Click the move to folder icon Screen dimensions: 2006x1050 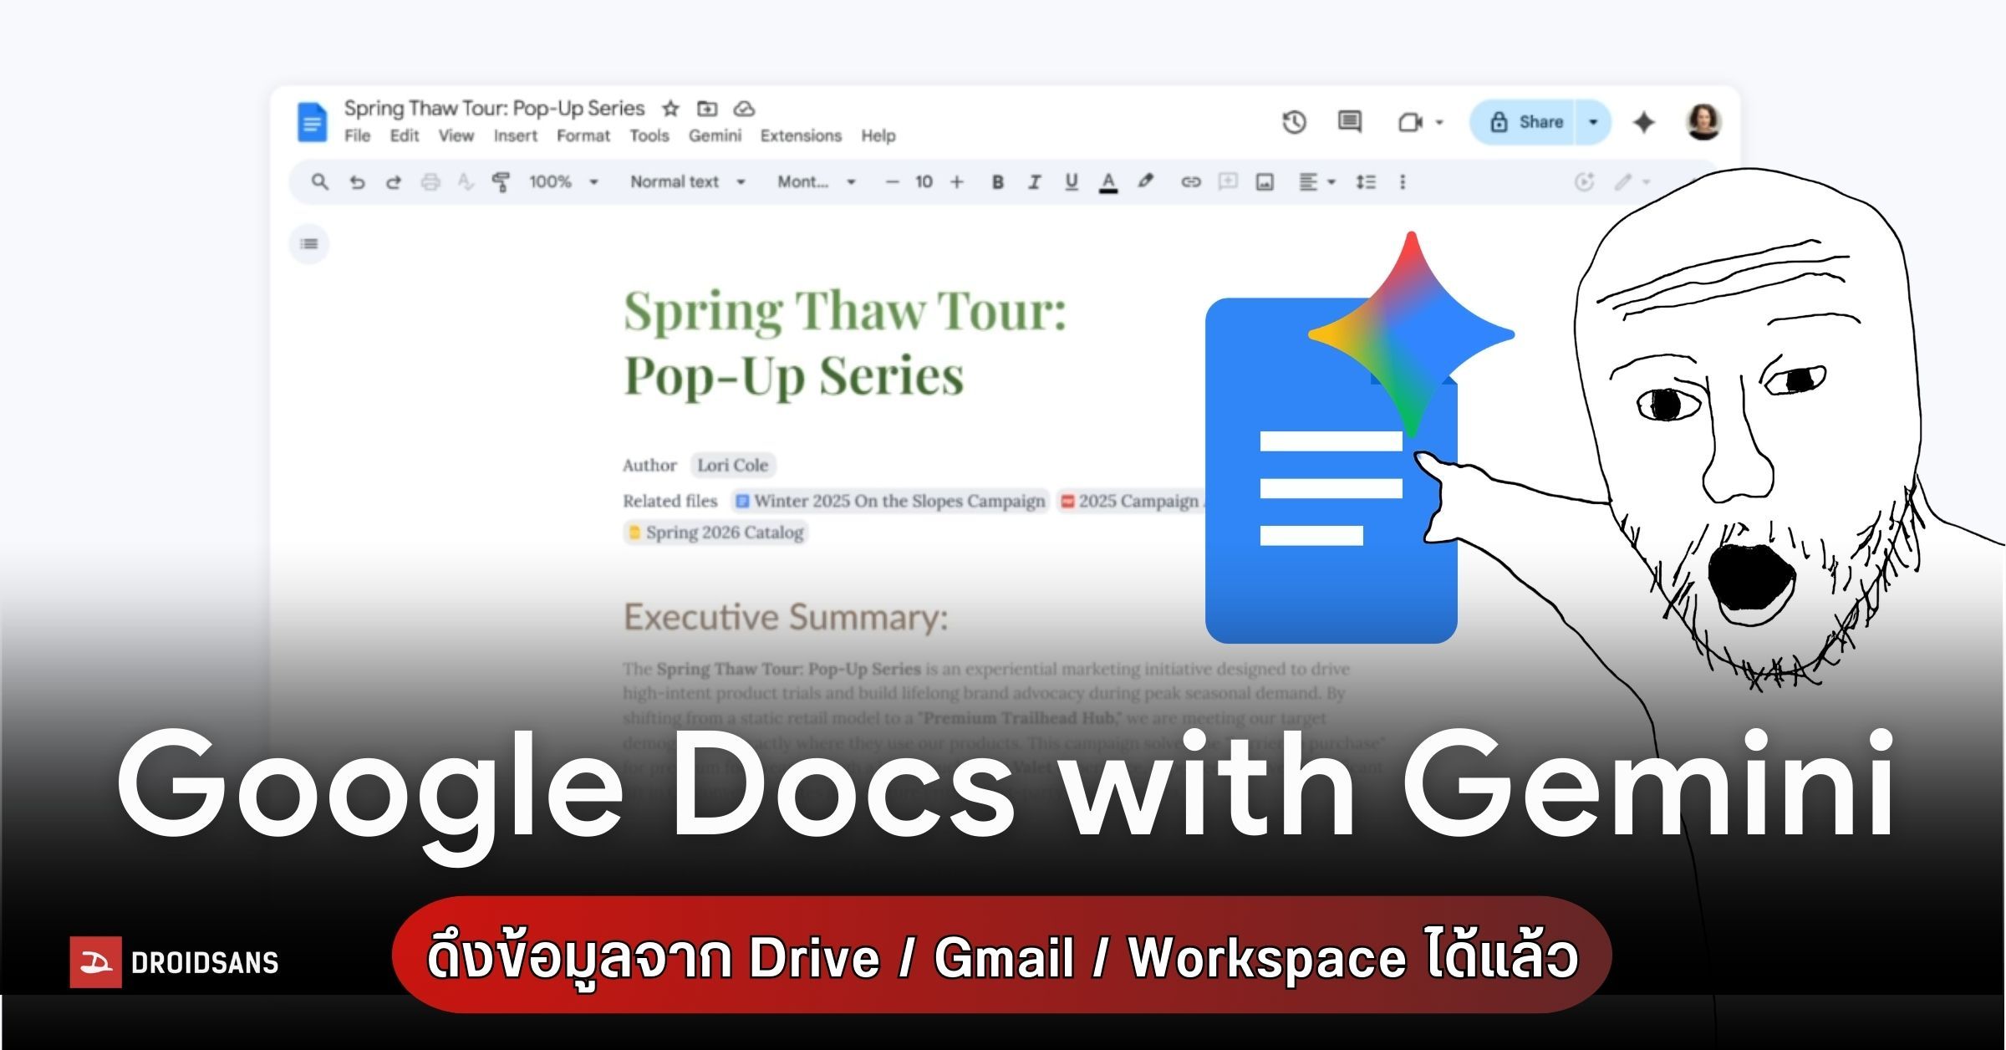707,109
